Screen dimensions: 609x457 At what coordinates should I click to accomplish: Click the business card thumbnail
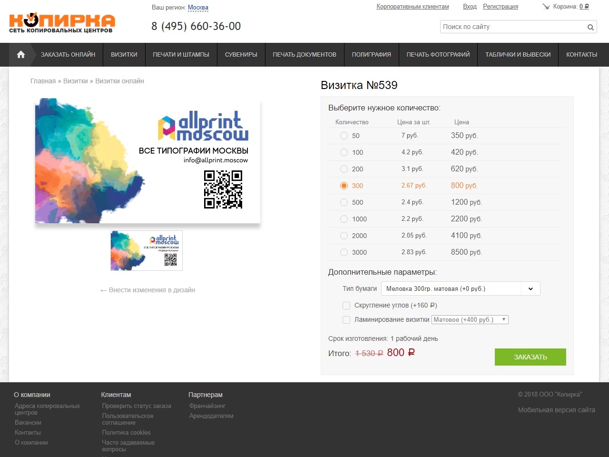(x=147, y=251)
